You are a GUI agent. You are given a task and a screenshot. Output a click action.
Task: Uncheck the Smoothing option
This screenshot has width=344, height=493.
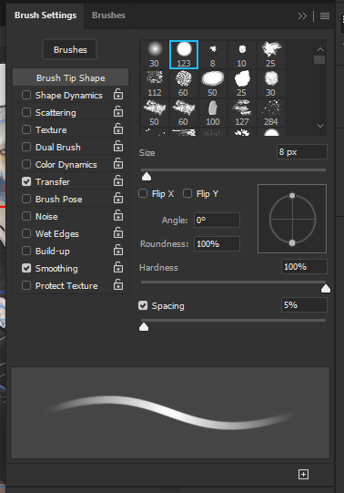tap(26, 268)
